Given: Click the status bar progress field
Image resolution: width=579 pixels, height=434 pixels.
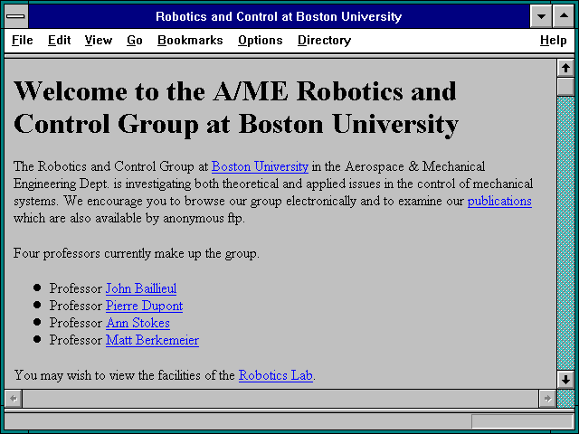Looking at the screenshot, I should tap(523, 421).
